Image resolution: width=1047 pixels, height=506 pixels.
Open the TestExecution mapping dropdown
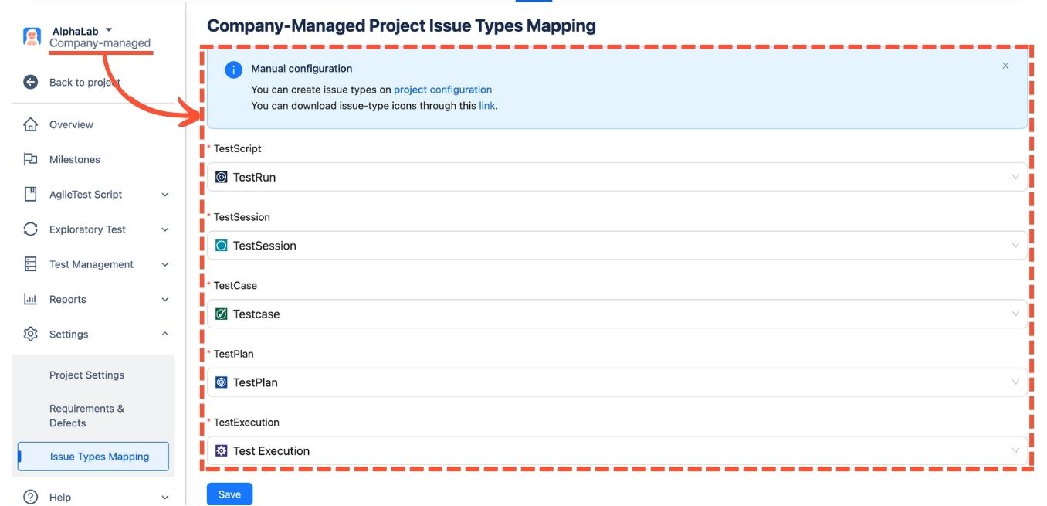(x=617, y=451)
